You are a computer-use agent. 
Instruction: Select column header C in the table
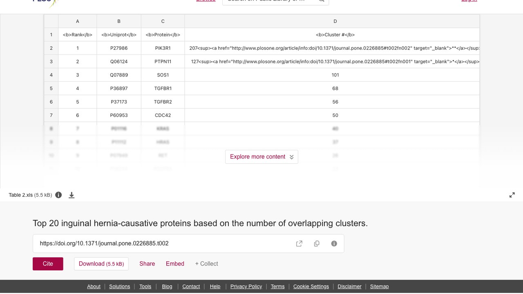coord(163,21)
